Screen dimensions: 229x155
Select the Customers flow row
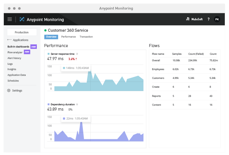click(185, 78)
